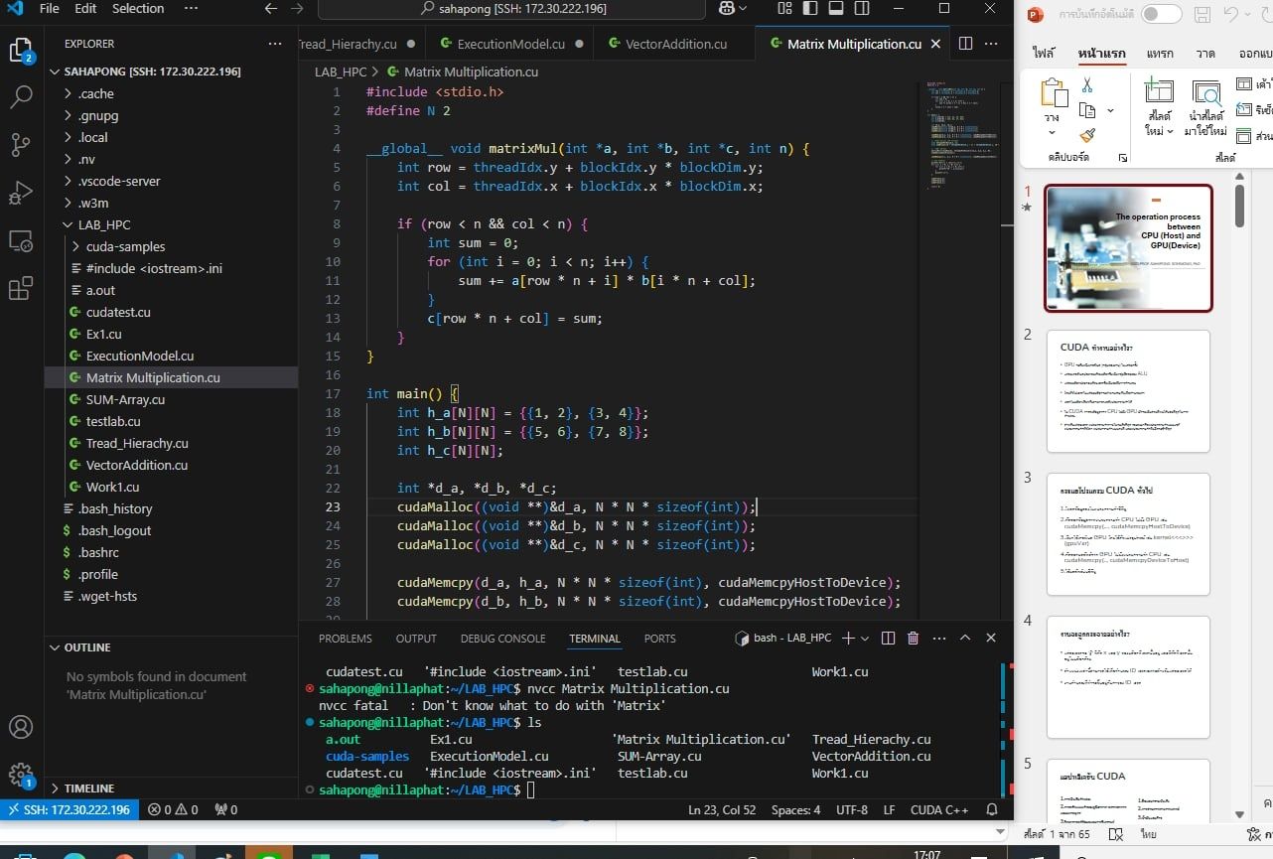
Task: Select slide 3 thumbnail in PowerPoint
Action: coord(1128,534)
